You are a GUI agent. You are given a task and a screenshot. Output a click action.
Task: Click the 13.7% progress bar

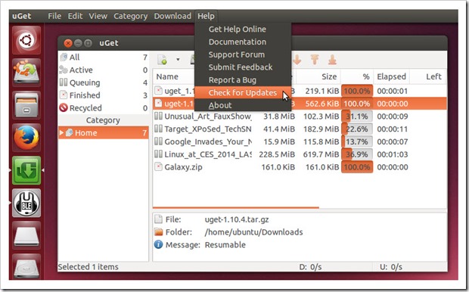click(x=357, y=141)
